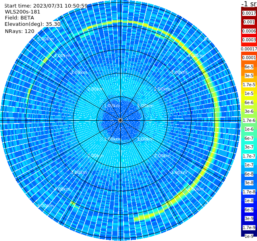Select the 1e-8 colorbar label
257x241 pixels.
[249, 201]
